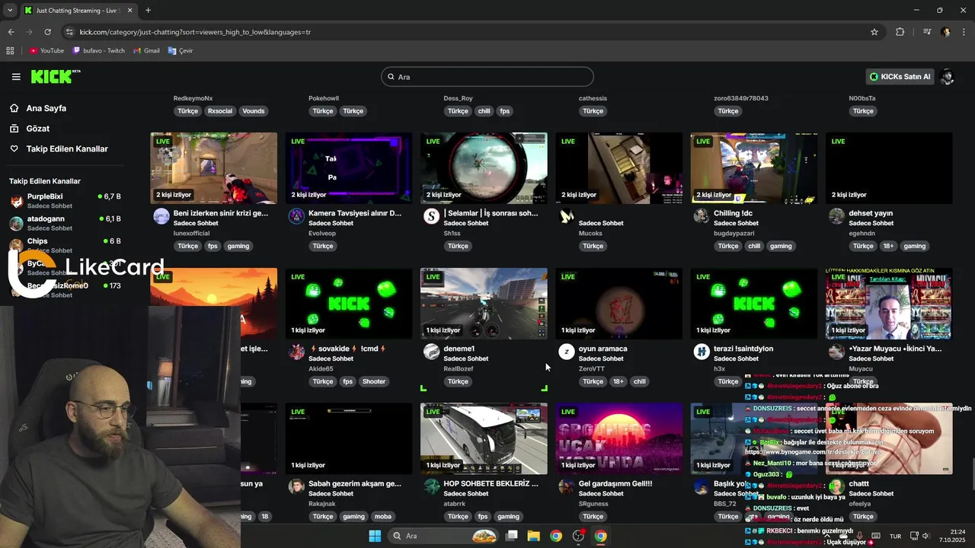Image resolution: width=975 pixels, height=548 pixels.
Task: Click the 18+ tag under egehndn
Action: click(x=888, y=246)
